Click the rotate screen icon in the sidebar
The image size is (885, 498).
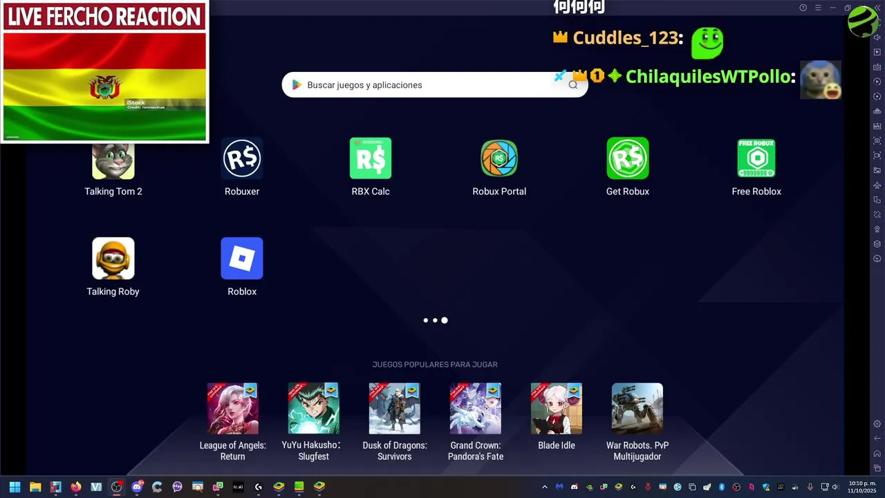(x=877, y=200)
